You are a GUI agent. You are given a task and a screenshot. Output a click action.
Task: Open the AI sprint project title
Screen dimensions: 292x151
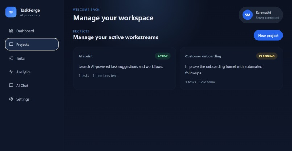[85, 56]
